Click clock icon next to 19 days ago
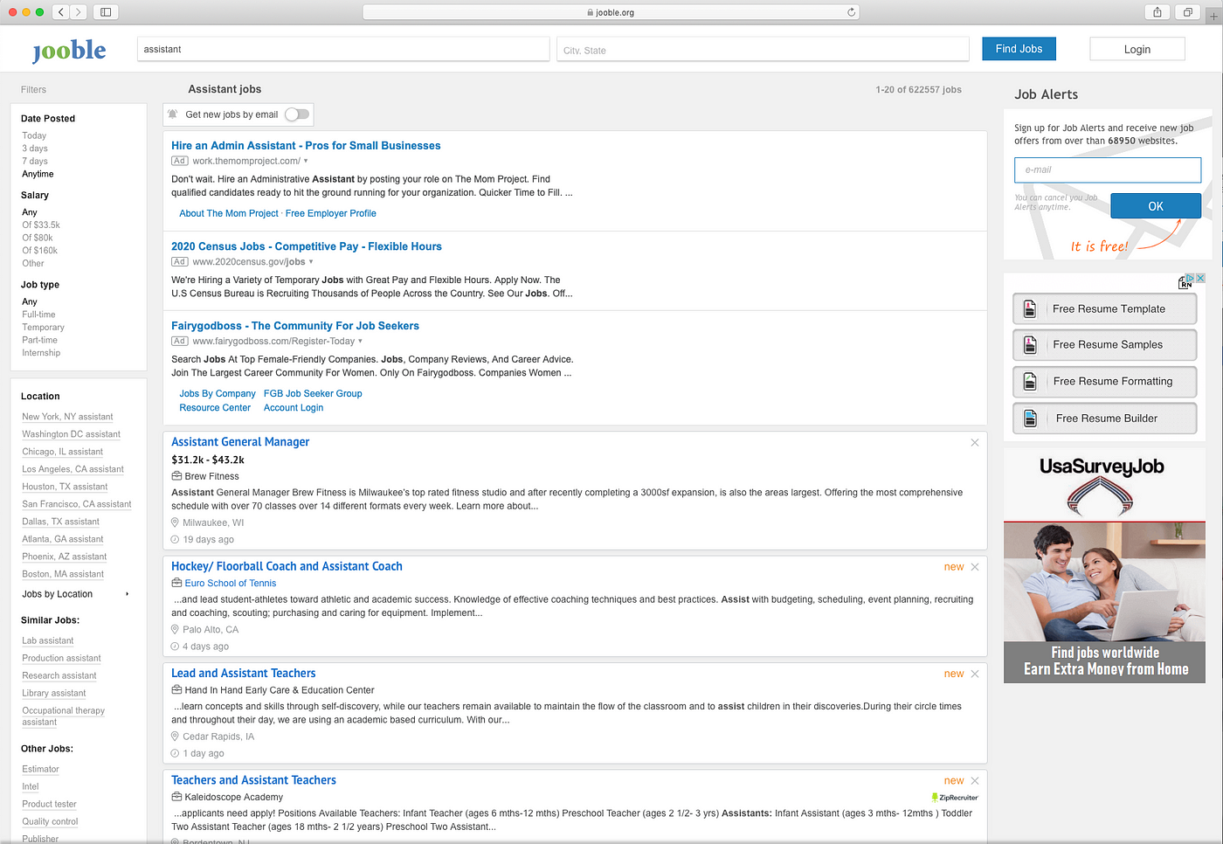1223x844 pixels. click(175, 540)
